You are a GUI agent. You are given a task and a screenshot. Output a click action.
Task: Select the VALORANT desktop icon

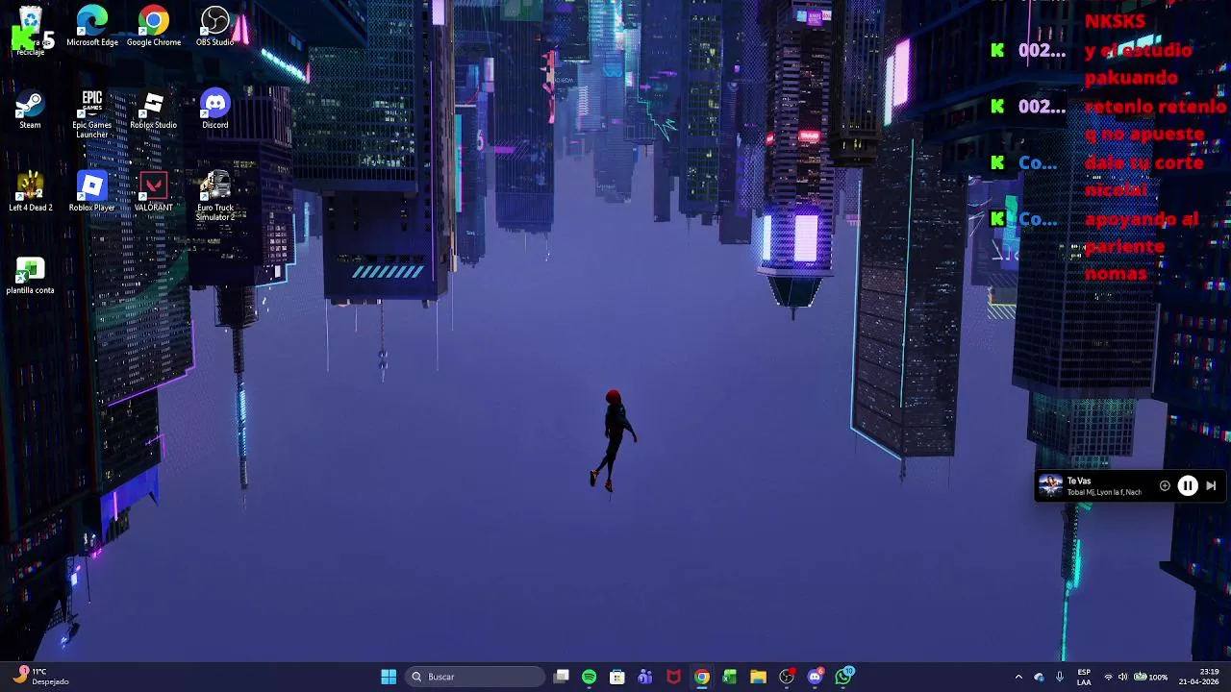coord(154,192)
